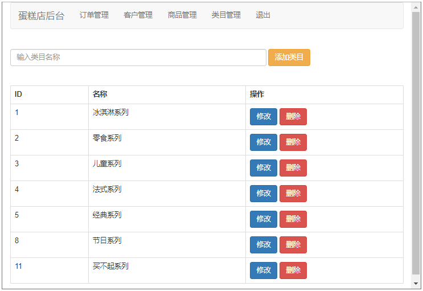Go to 客户管理 page
423x291 pixels.
138,15
